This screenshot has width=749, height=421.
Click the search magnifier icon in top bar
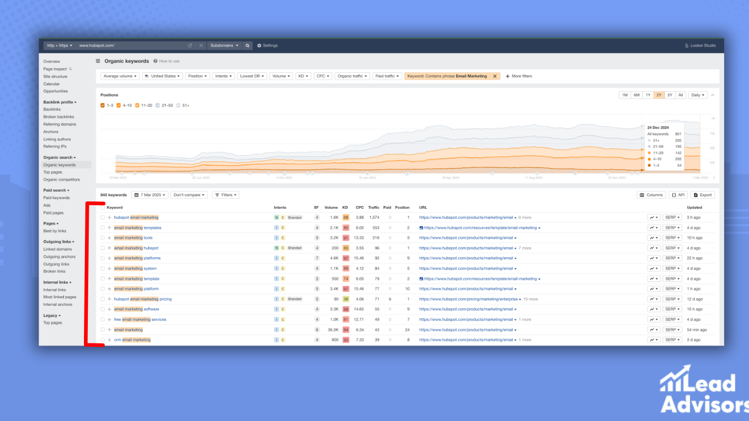point(247,46)
